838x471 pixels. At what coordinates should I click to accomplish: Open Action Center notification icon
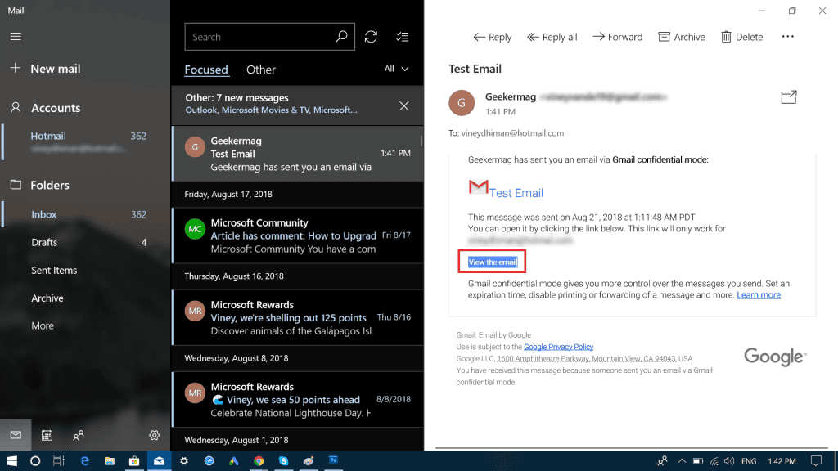[x=816, y=461]
